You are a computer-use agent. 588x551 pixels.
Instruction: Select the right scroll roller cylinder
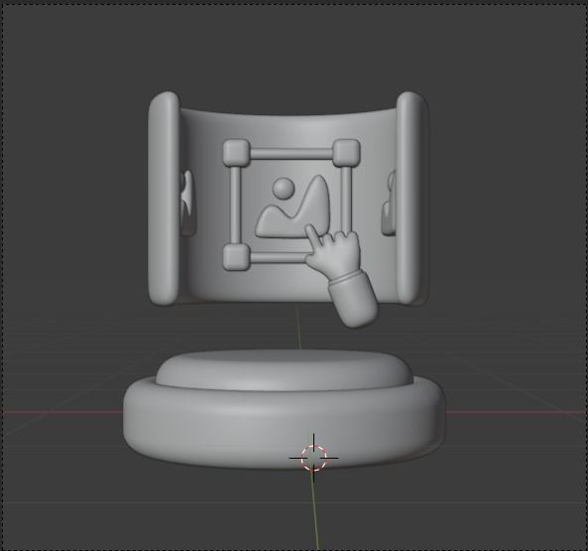pyautogui.click(x=412, y=199)
